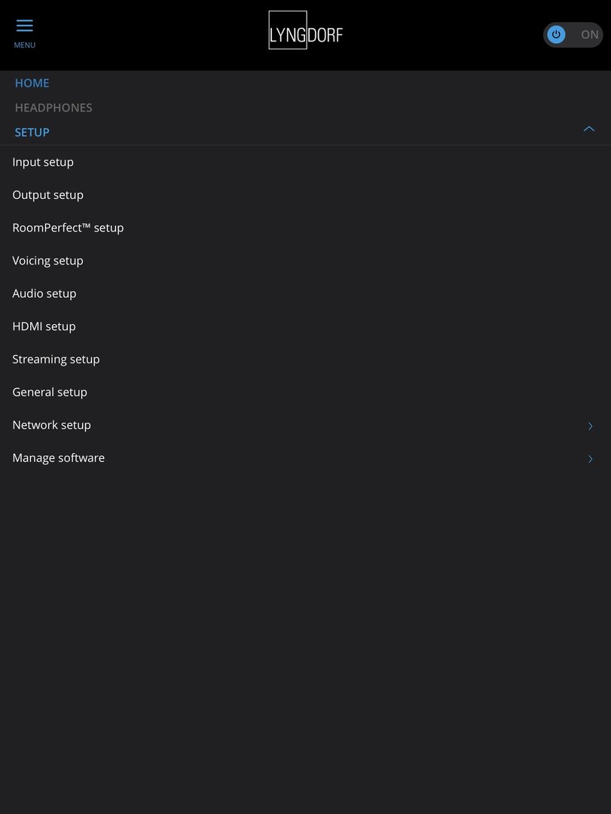Open Manage software
This screenshot has width=611, height=814.
(x=58, y=457)
